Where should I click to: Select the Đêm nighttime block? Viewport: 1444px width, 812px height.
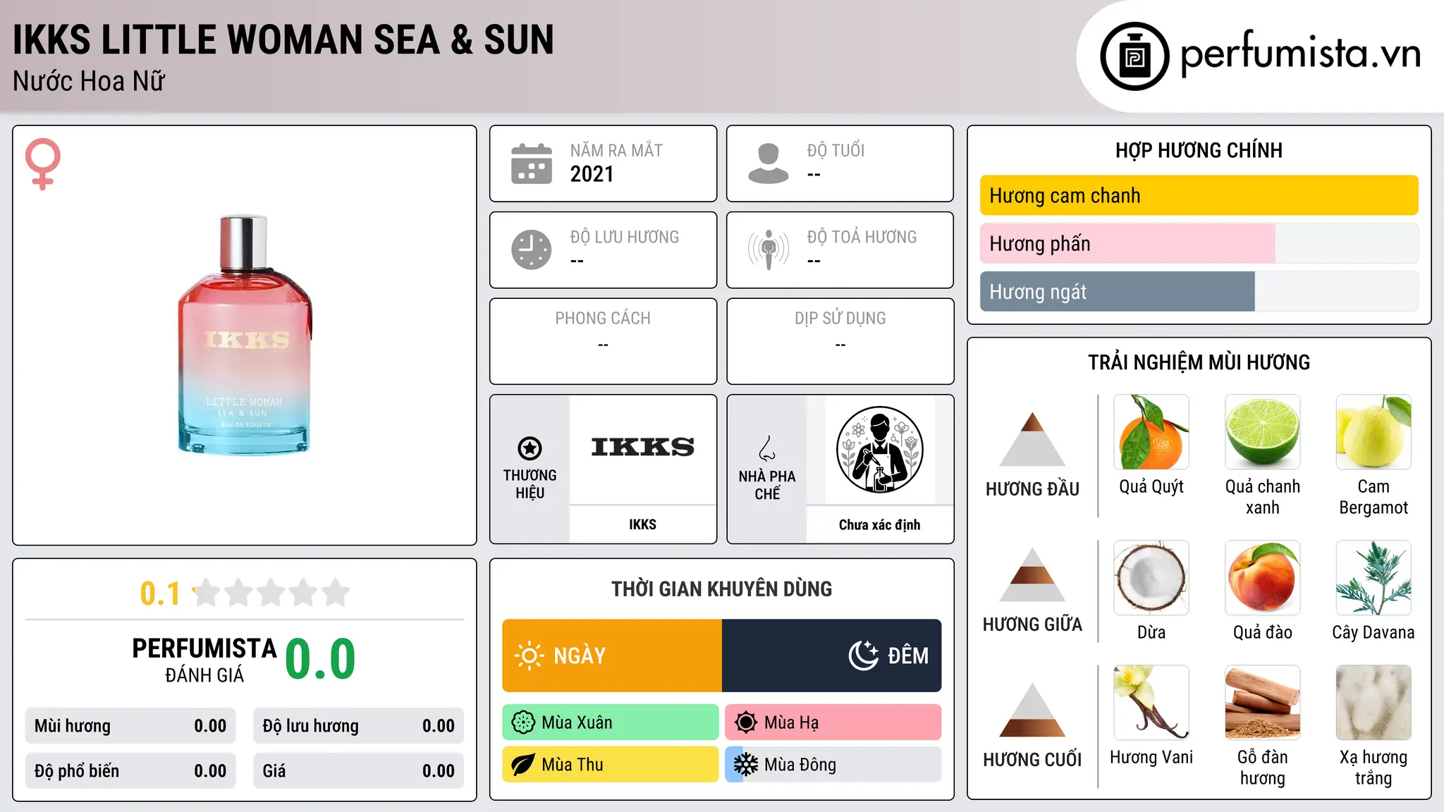click(832, 656)
